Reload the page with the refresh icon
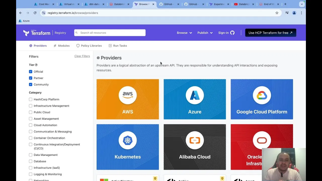322x181 pixels. click(35, 13)
